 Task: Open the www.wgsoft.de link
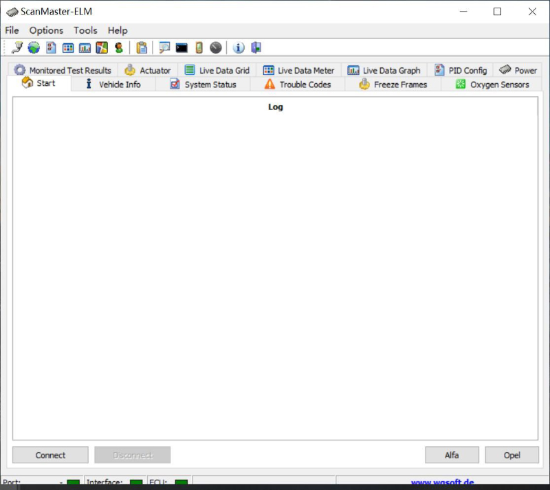click(442, 482)
